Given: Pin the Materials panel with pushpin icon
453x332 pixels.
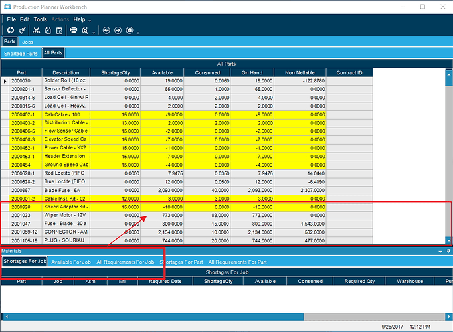Looking at the screenshot, I should [x=448, y=251].
